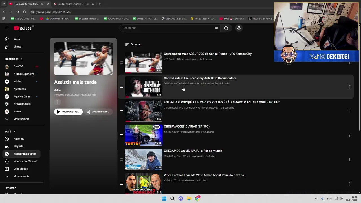The image size is (361, 203).
Task: Open Carlos Prates nocautes video thumbnail
Action: [144, 62]
